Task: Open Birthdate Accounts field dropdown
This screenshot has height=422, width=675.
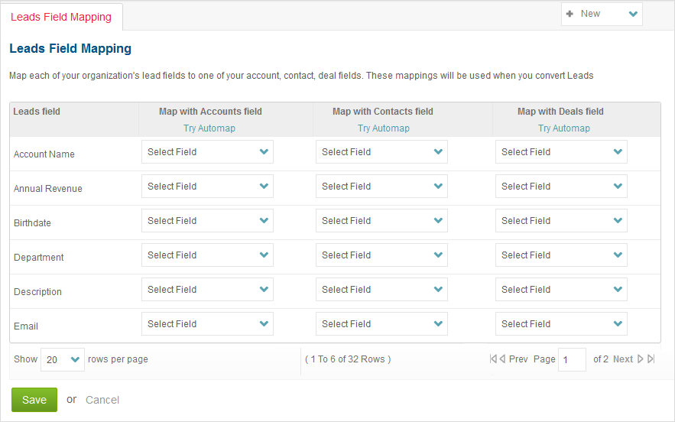Action: pos(207,220)
